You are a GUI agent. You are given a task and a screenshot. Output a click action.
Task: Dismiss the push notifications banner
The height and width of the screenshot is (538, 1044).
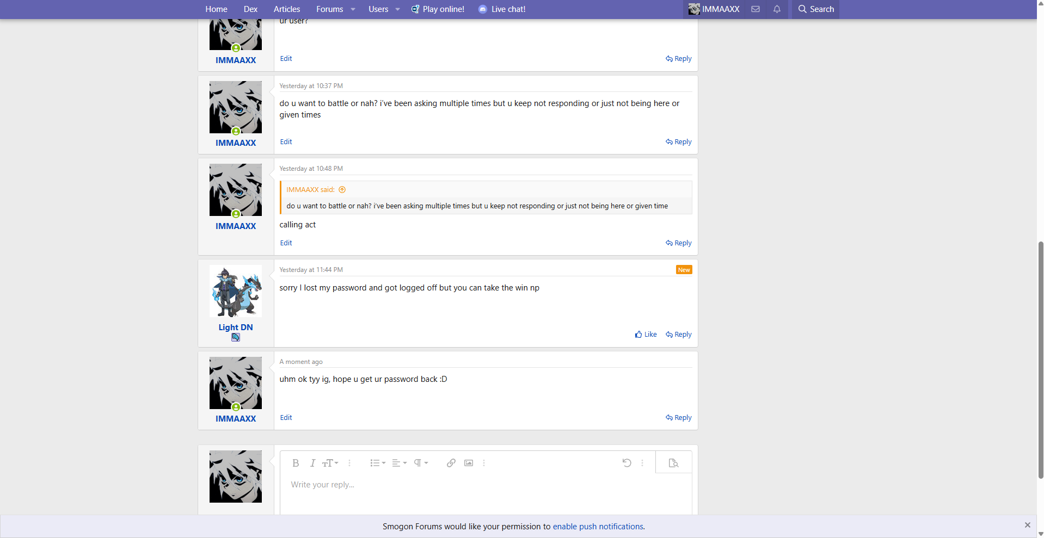tap(1027, 525)
